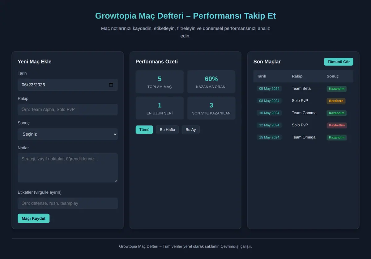
Task: Select the 12 May 2024 date cell
Action: [269, 125]
